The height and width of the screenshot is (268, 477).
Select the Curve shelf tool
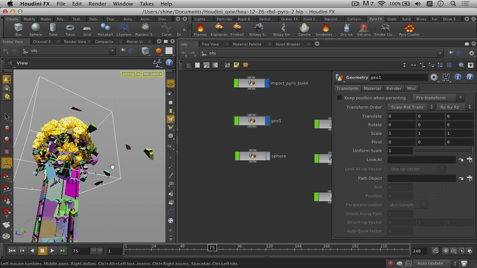click(x=167, y=30)
